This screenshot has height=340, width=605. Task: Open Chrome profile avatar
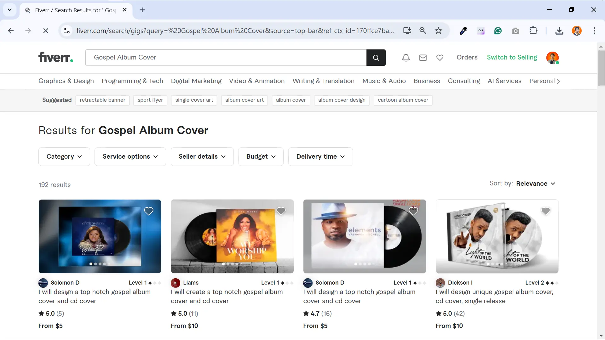click(x=577, y=31)
